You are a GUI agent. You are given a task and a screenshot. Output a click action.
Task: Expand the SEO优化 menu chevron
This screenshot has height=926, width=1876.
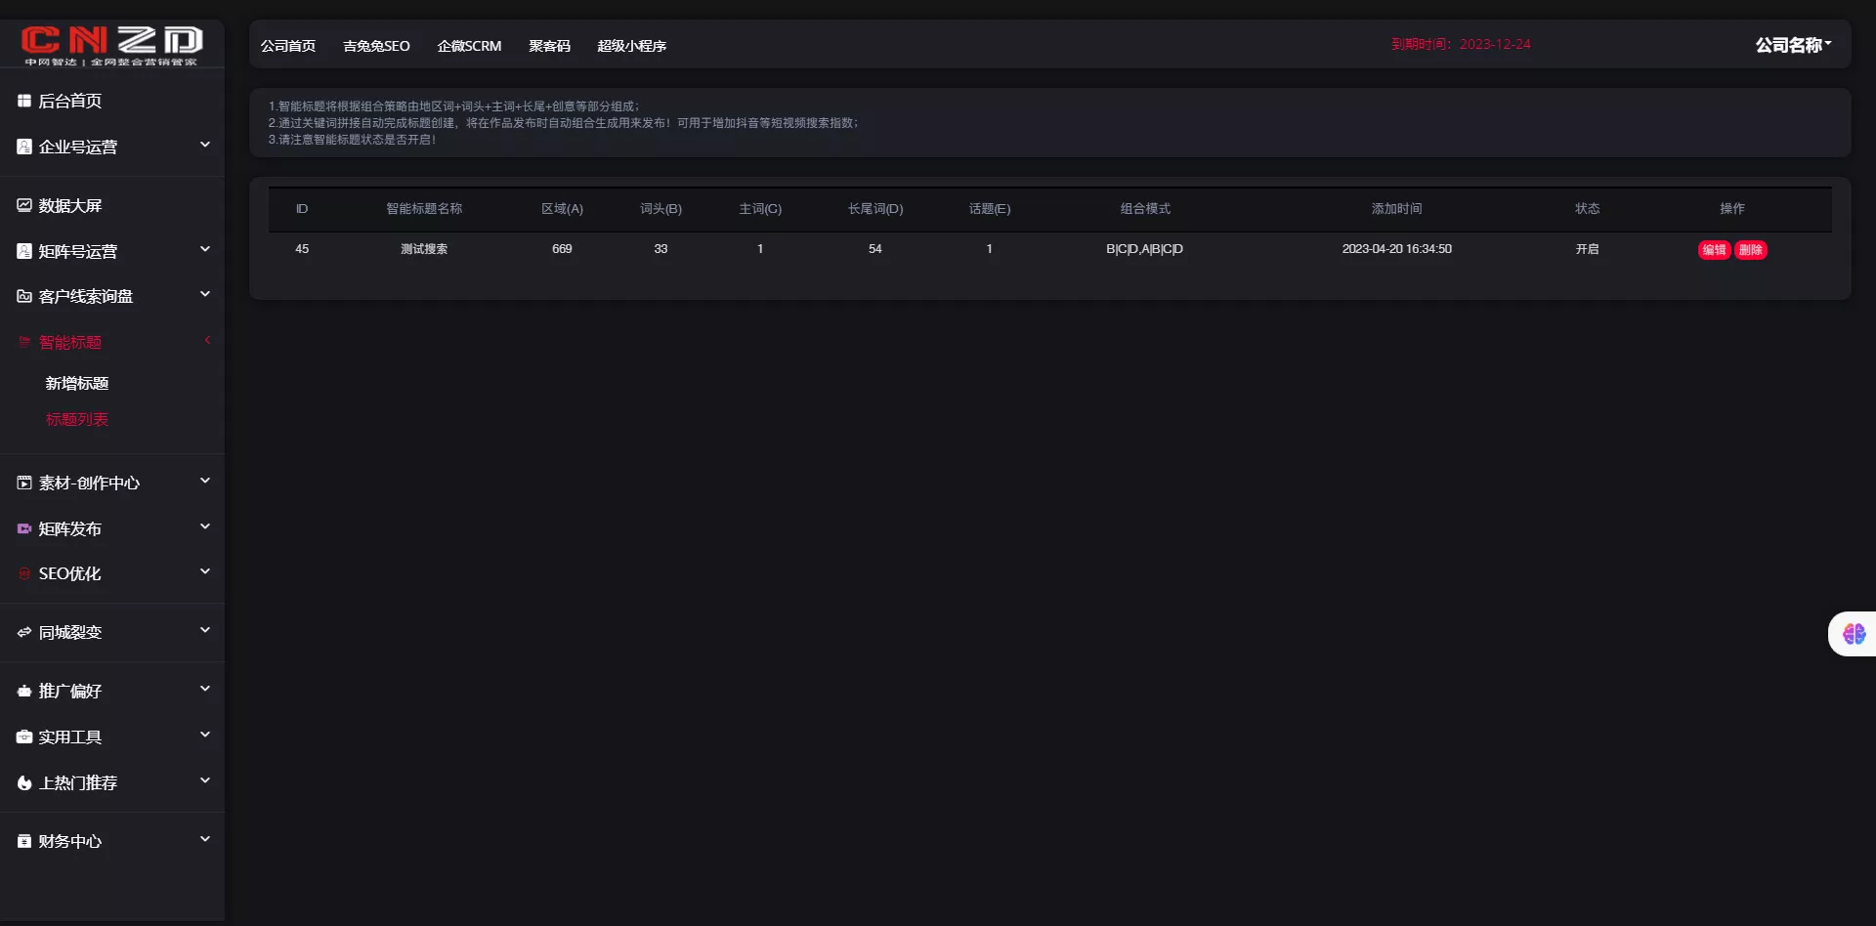(205, 571)
